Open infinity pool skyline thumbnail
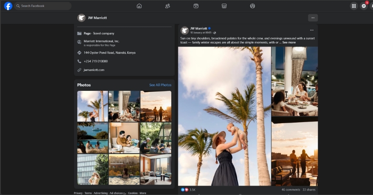The width and height of the screenshot is (373, 195). (x=124, y=169)
